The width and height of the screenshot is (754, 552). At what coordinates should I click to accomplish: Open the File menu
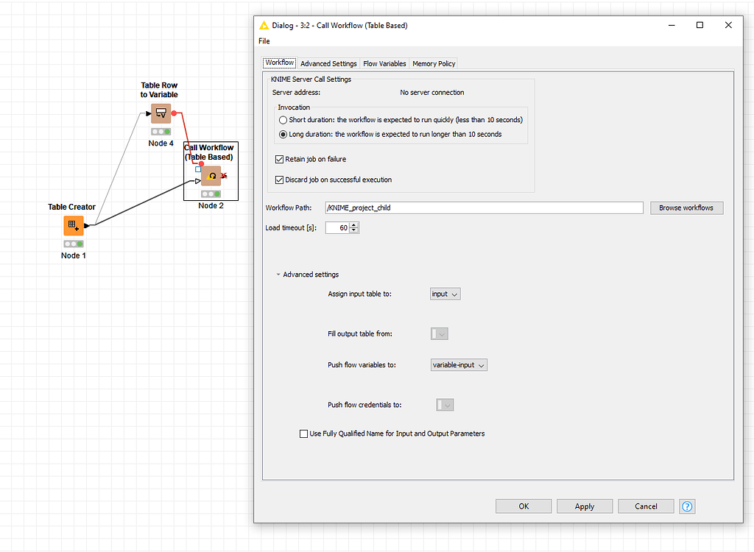coord(264,41)
